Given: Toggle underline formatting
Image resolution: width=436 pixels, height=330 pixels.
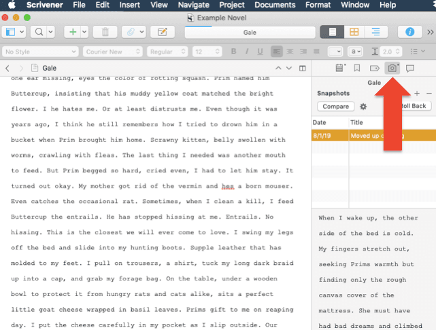Looking at the screenshot, I should (260, 52).
